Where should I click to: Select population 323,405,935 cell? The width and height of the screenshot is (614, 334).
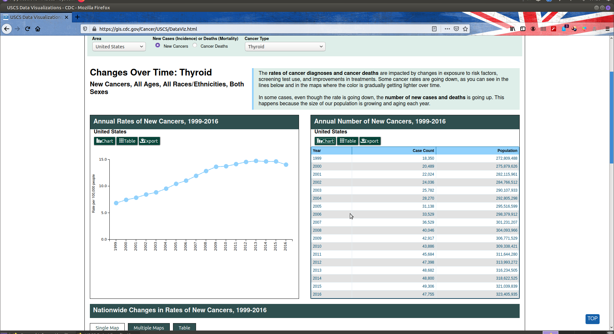click(477, 294)
